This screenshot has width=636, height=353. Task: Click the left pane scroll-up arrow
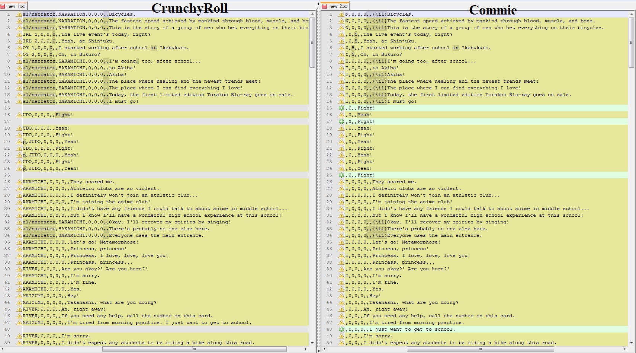point(312,14)
